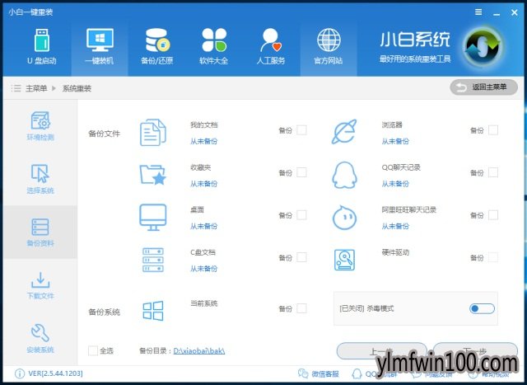527x385 pixels.
Task: Click the QQ聊天记录 penguin icon
Action: (x=344, y=175)
